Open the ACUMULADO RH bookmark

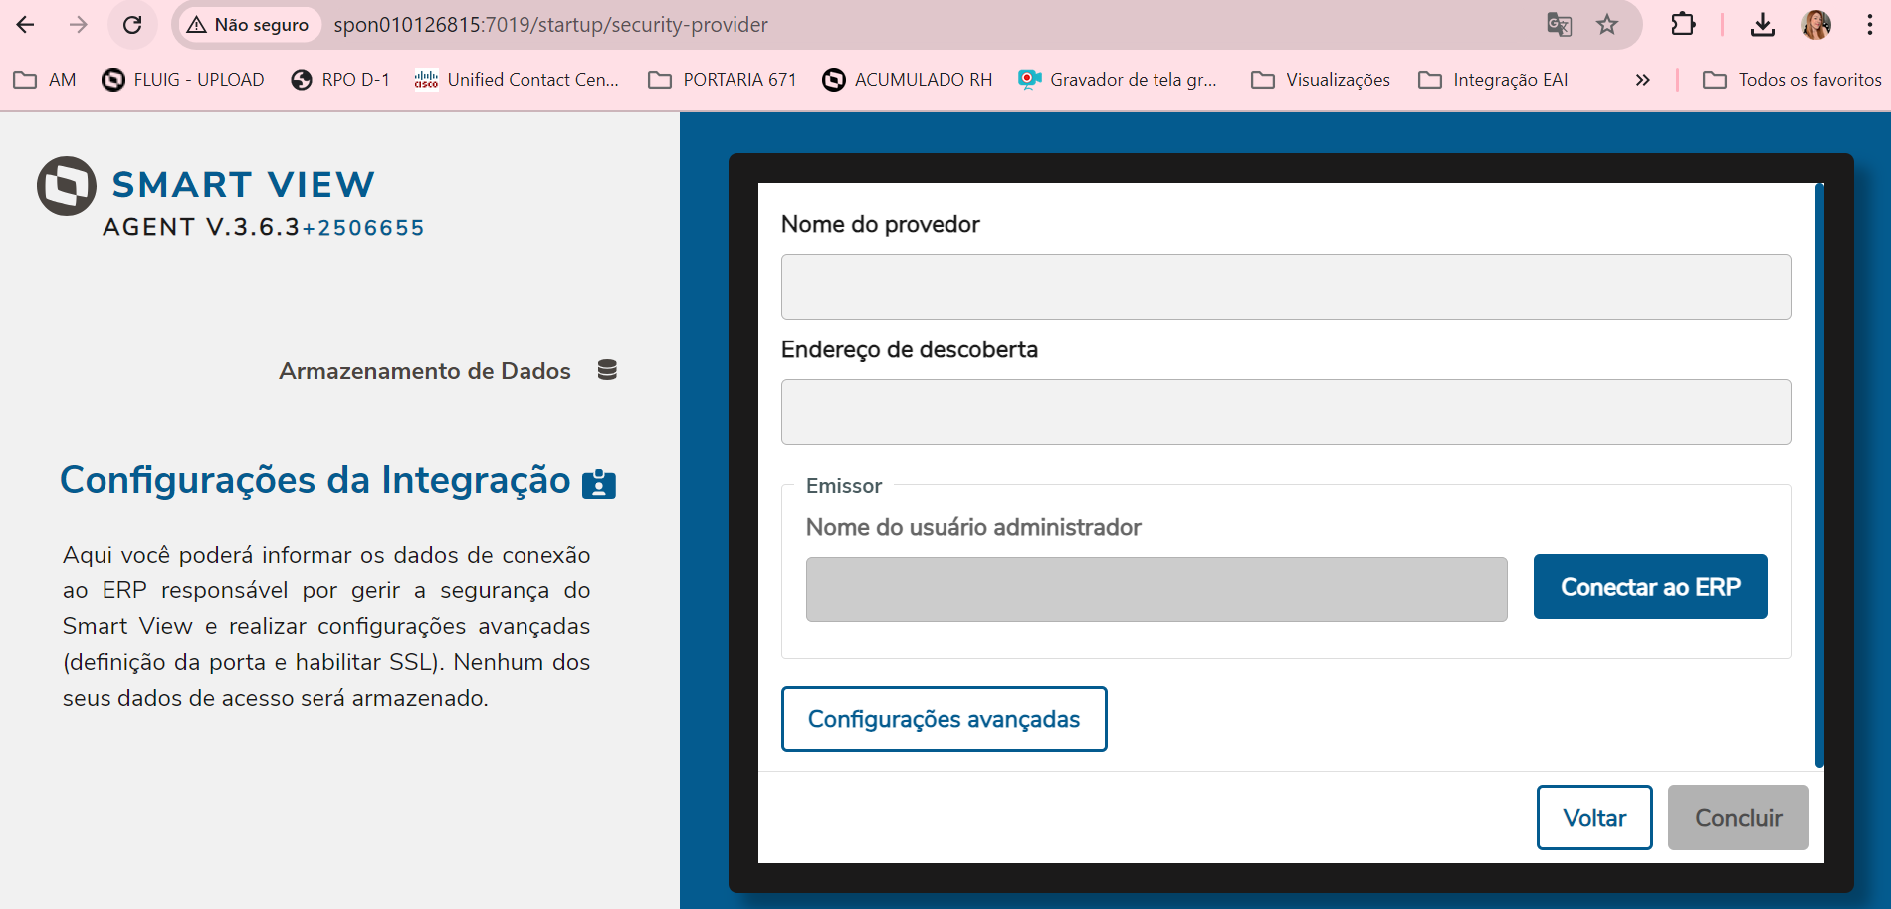coord(908,80)
